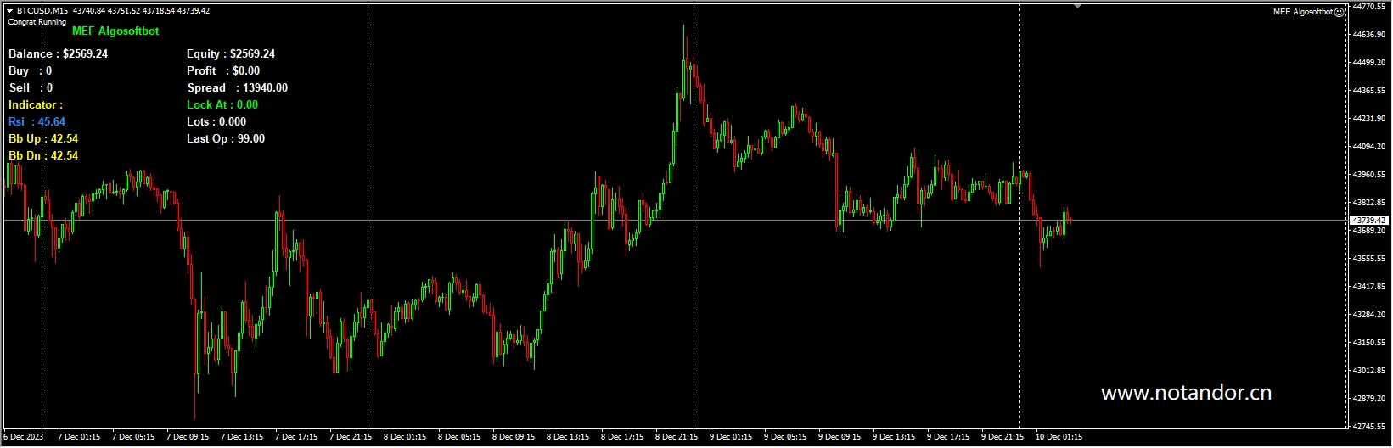Screen dimensions: 1393x448
Task: Click the Sell : 0 counter
Action: point(31,87)
